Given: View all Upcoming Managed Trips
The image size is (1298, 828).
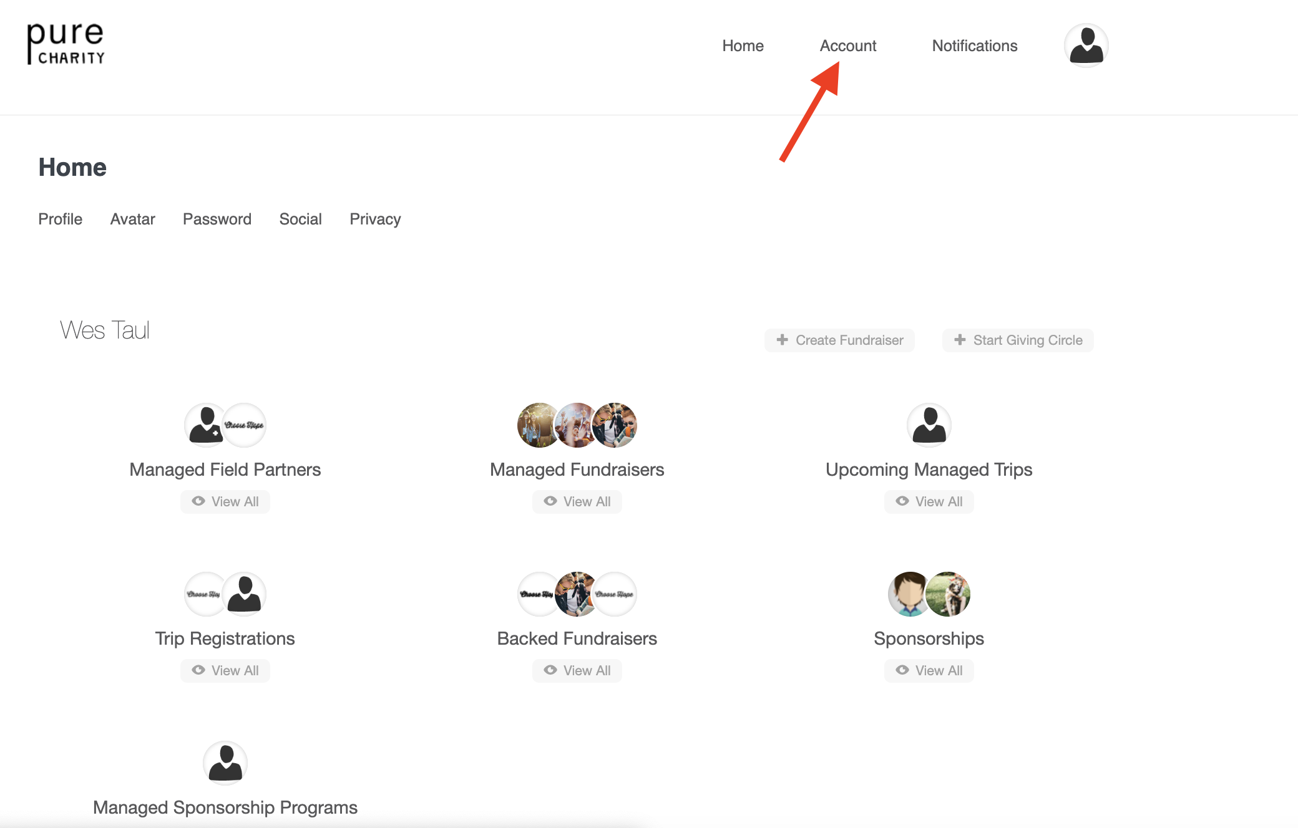Looking at the screenshot, I should (929, 502).
